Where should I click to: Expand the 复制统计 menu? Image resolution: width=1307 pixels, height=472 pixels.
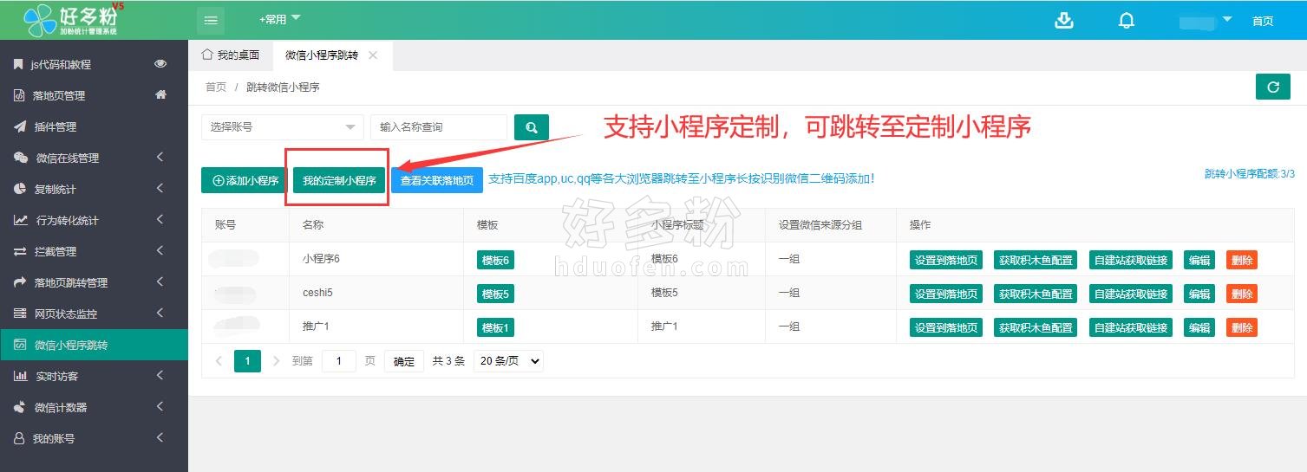click(160, 189)
